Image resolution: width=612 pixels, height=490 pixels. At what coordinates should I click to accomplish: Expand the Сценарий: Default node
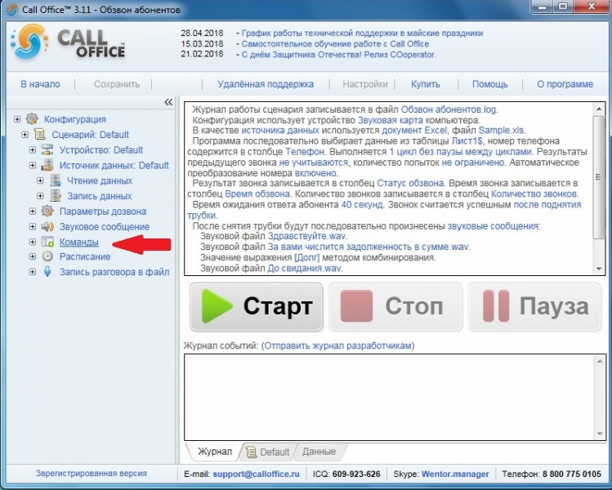[x=25, y=135]
